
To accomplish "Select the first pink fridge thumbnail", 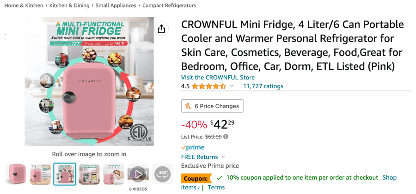I will (x=16, y=174).
